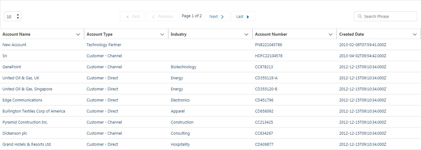This screenshot has height=150, width=421.
Task: Jump to the Last page
Action: 243,17
